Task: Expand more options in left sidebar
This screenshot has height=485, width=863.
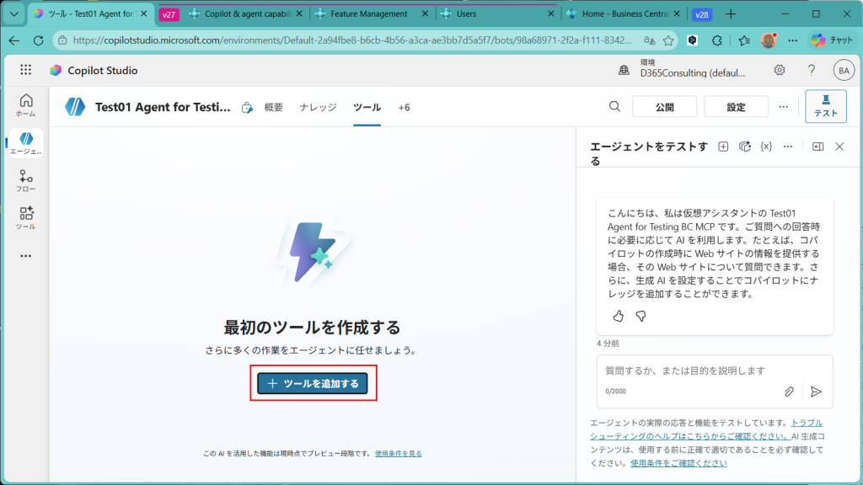Action: click(x=25, y=256)
